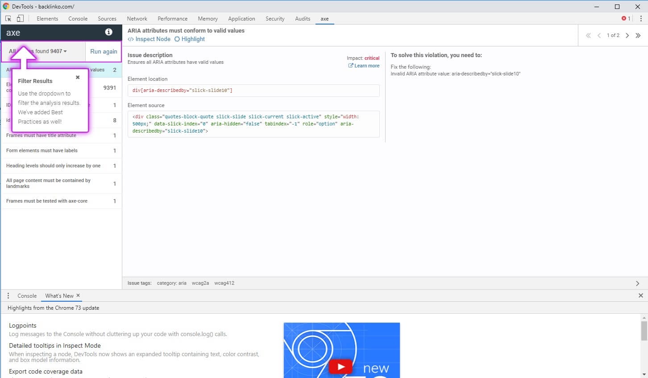
Task: Jump to last issue double-arrow
Action: pyautogui.click(x=638, y=35)
